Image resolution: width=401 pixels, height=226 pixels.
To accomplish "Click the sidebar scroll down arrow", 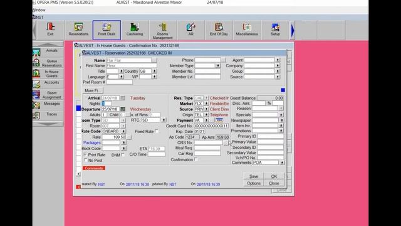I will click(48, 124).
